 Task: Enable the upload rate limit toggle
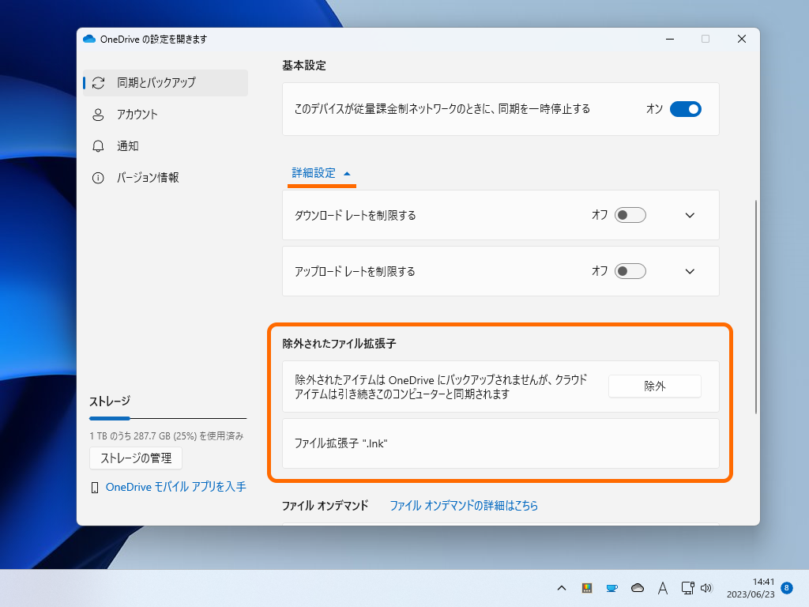630,271
